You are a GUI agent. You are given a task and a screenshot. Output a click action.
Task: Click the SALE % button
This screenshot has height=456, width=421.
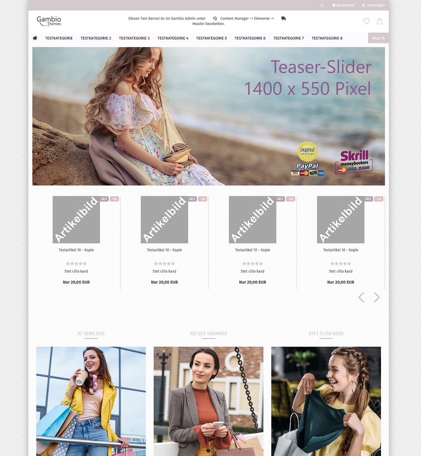click(378, 38)
